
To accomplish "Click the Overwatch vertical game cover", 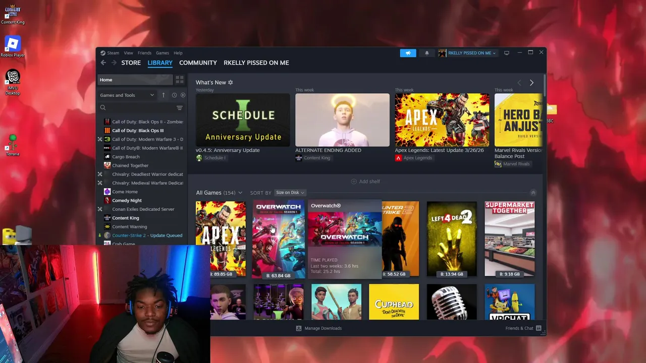I will pos(279,239).
